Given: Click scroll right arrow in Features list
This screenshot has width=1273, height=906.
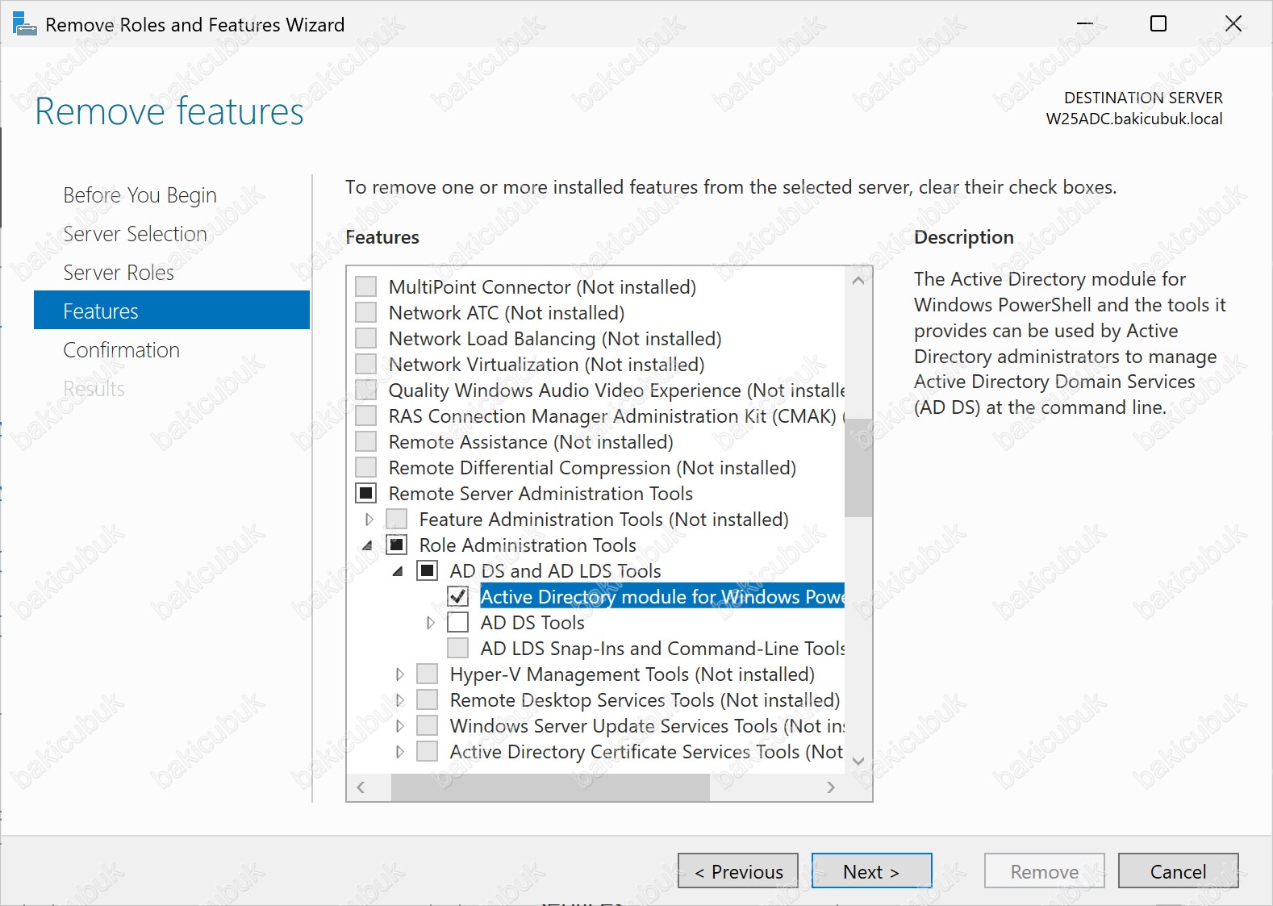Looking at the screenshot, I should (832, 787).
